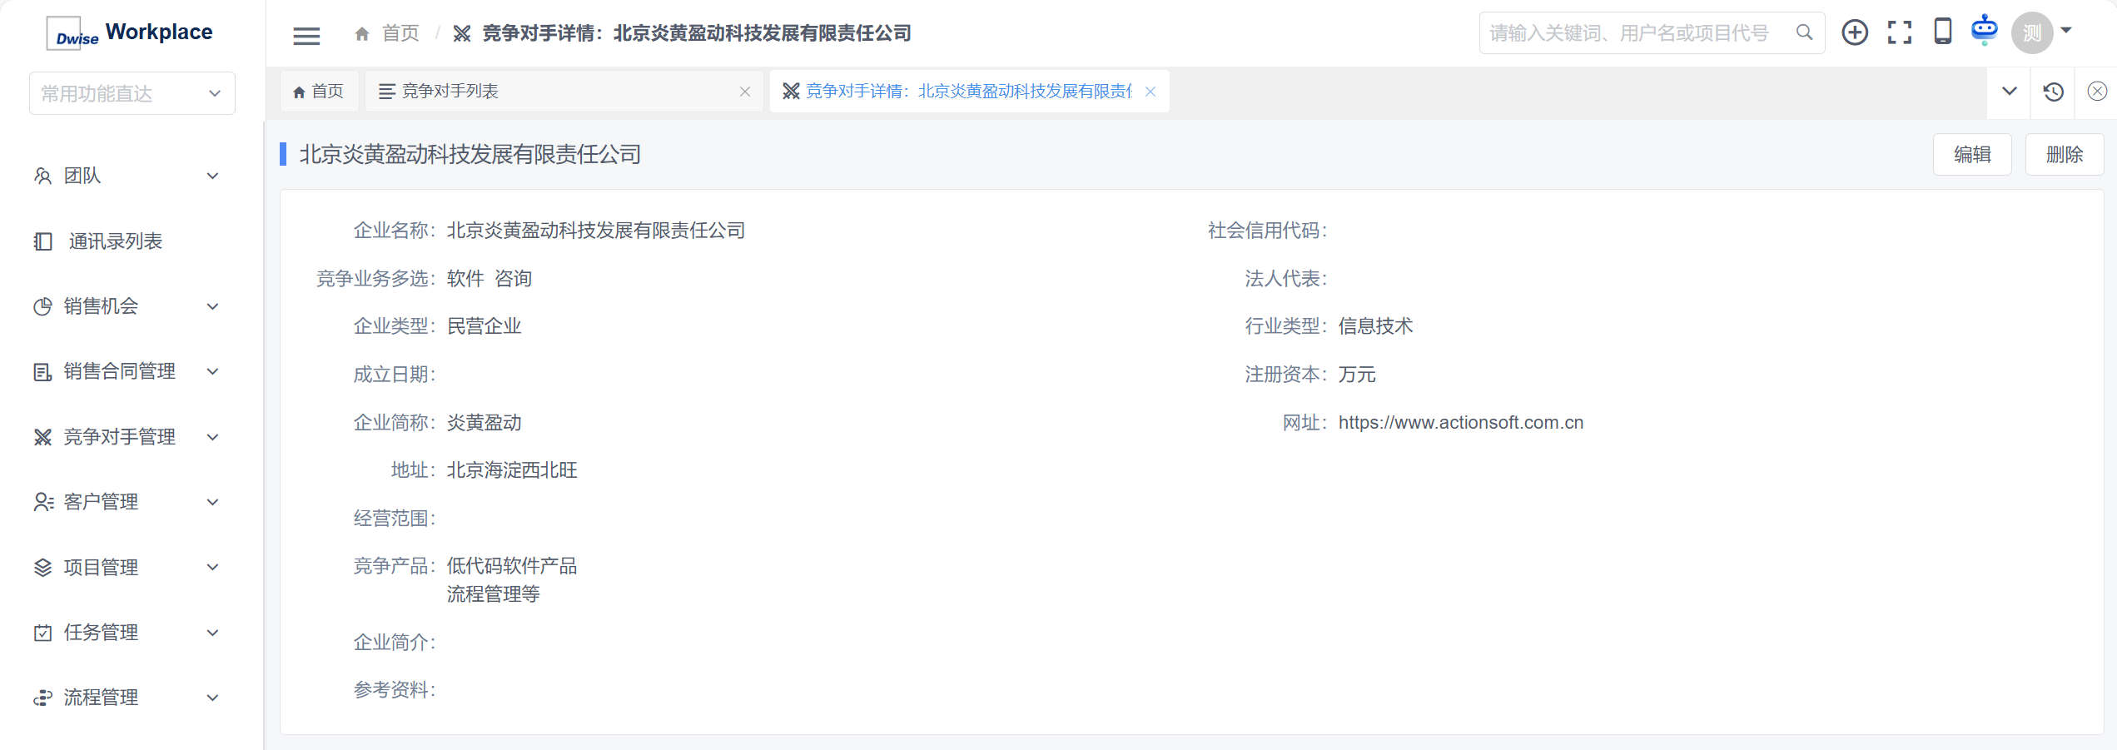Screen dimensions: 2117x750
Task: Click the Dwise Workplace logo
Action: pyautogui.click(x=130, y=33)
